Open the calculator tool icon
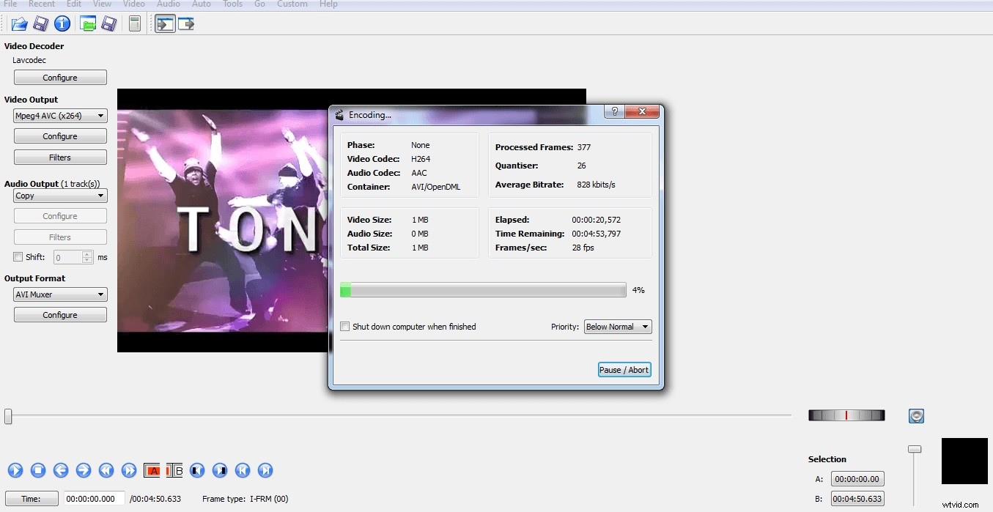 coord(134,23)
